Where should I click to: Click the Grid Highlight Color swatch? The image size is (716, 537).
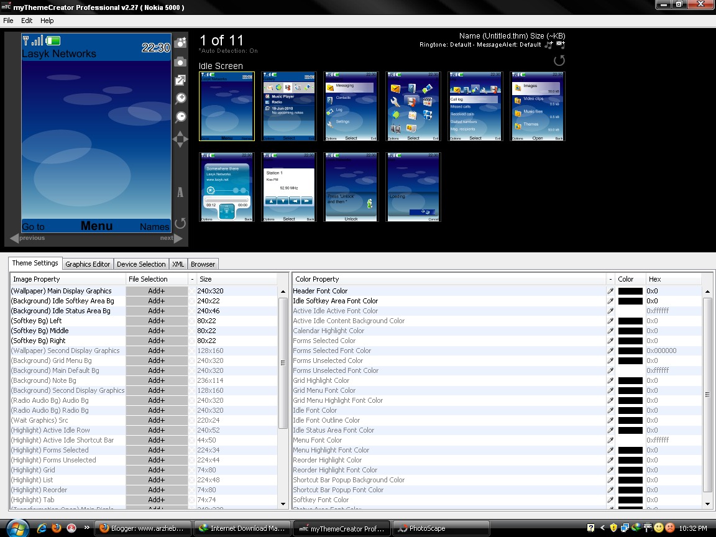coord(630,380)
